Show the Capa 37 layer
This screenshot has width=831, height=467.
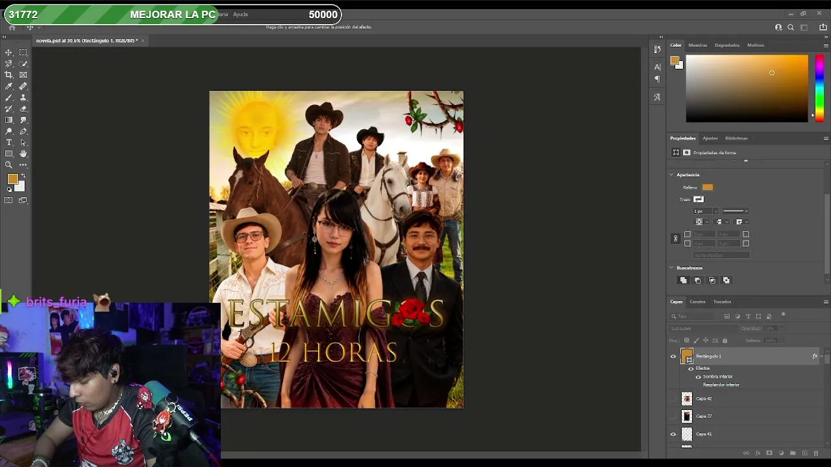673,416
